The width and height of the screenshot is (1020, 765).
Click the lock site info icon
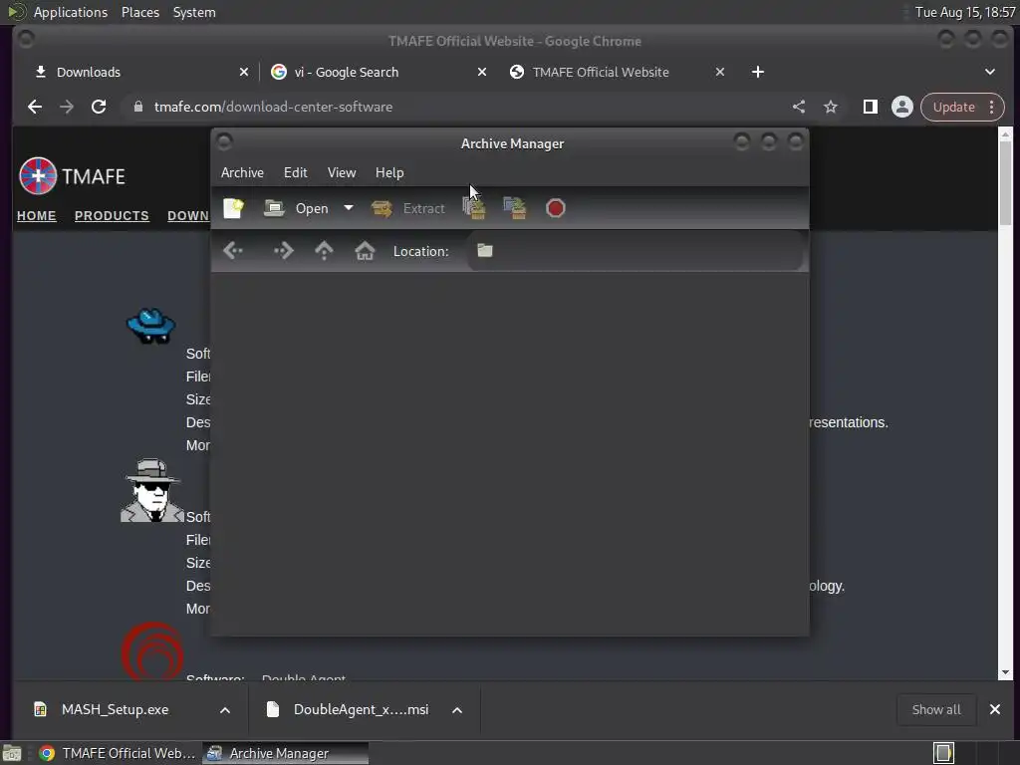tap(137, 107)
